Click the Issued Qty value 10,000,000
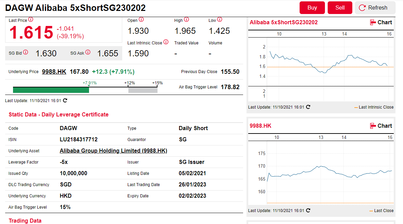Image resolution: width=403 pixels, height=224 pixels. tap(74, 173)
